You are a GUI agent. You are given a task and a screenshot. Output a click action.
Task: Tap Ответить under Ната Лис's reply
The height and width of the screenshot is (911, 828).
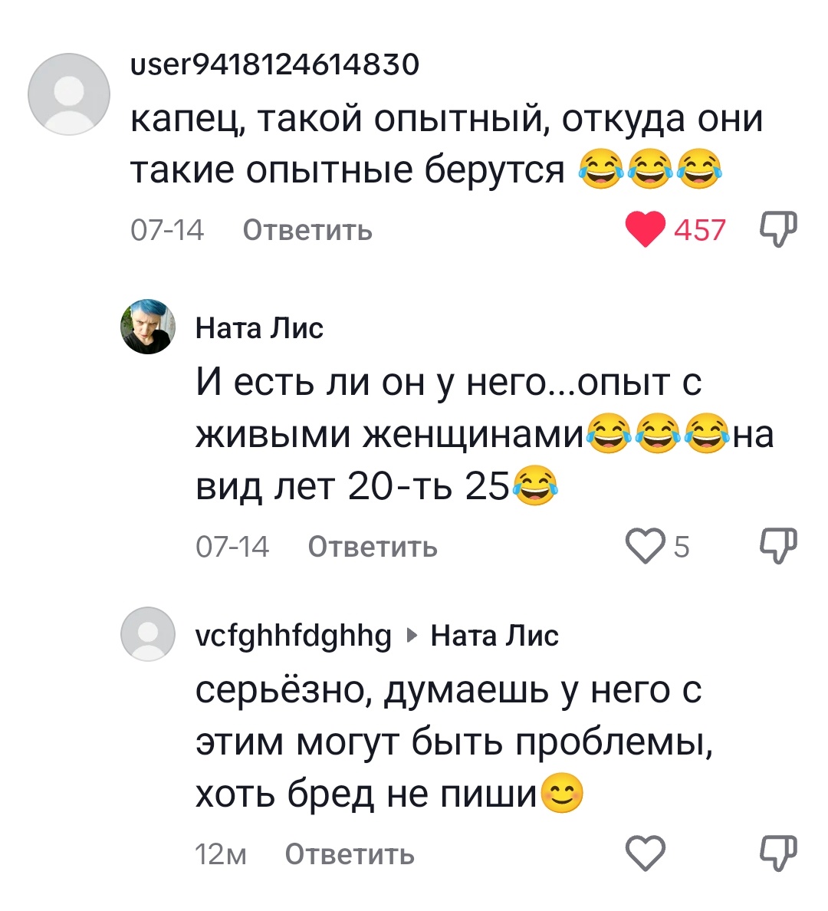(371, 547)
